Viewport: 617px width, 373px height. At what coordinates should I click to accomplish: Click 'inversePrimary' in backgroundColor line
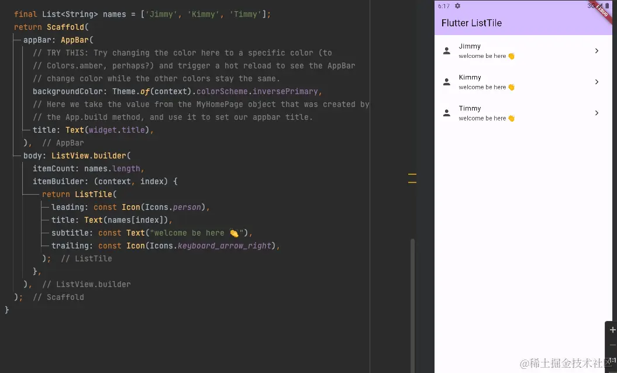click(285, 91)
